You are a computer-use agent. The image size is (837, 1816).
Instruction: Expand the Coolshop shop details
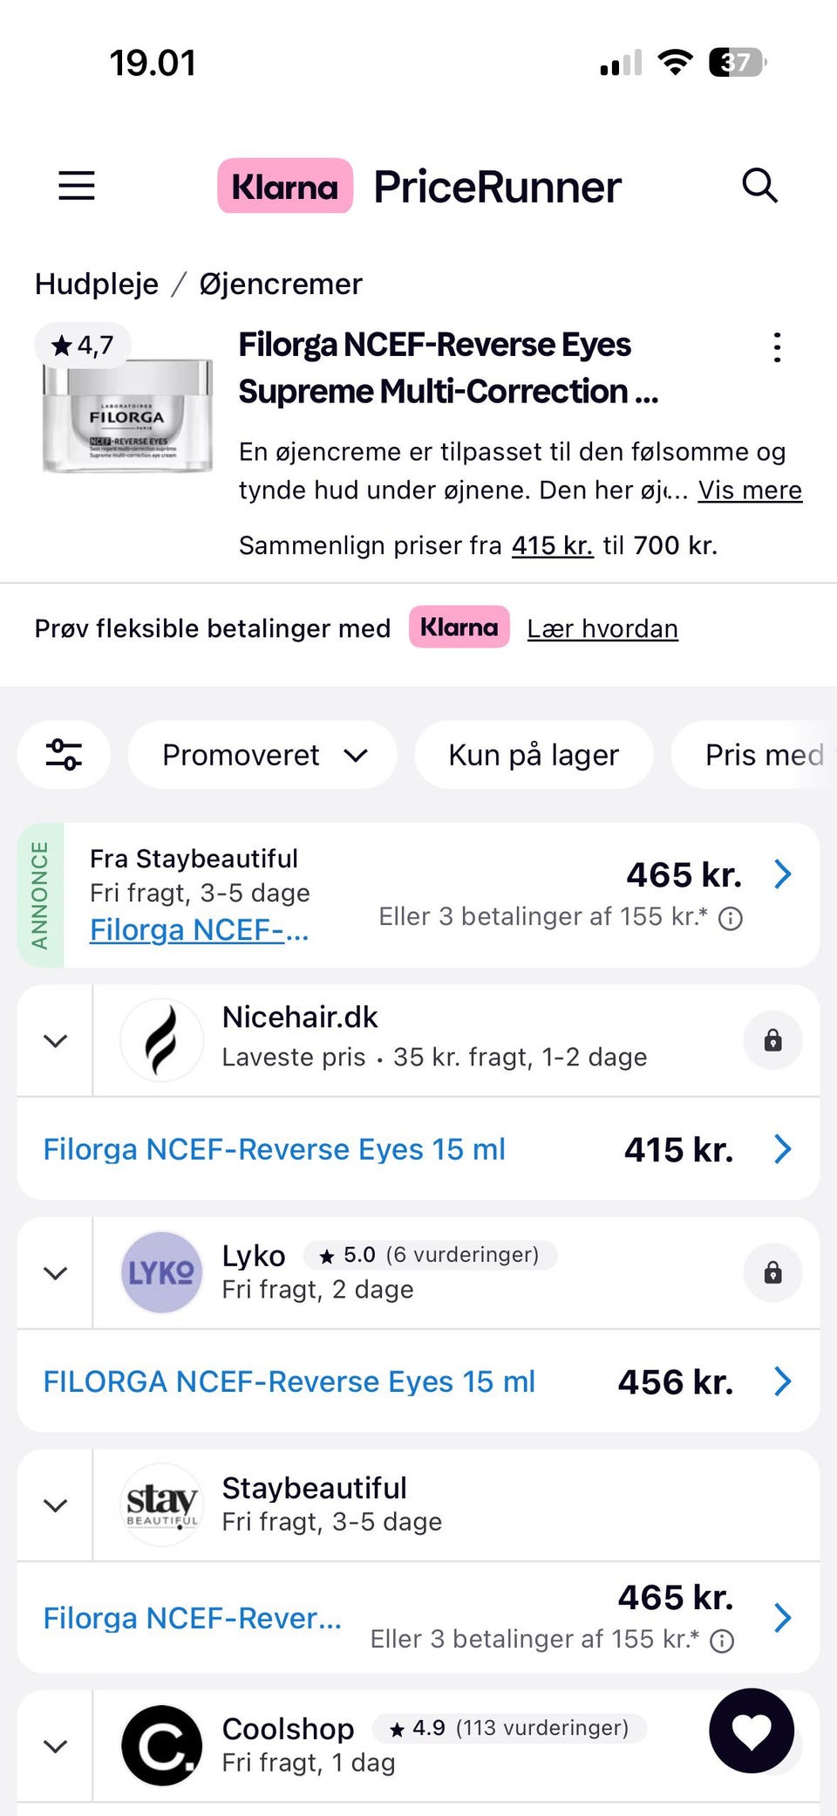(x=56, y=1746)
